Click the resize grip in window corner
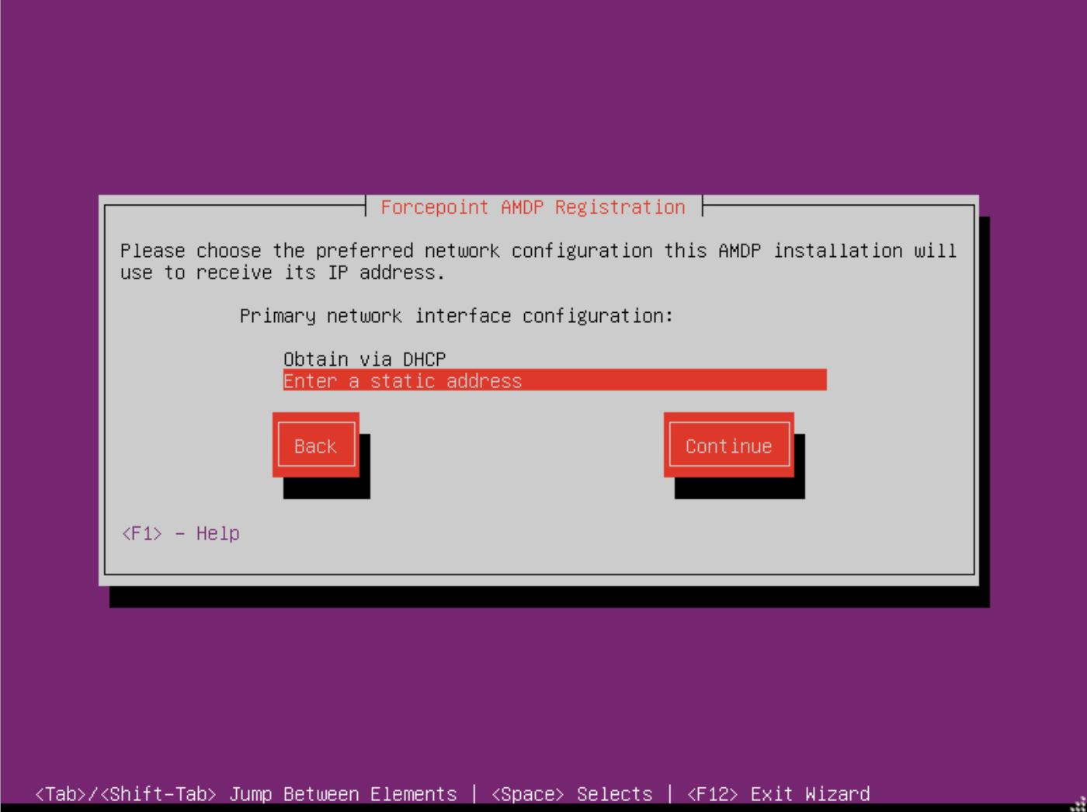This screenshot has width=1087, height=812. (1078, 804)
